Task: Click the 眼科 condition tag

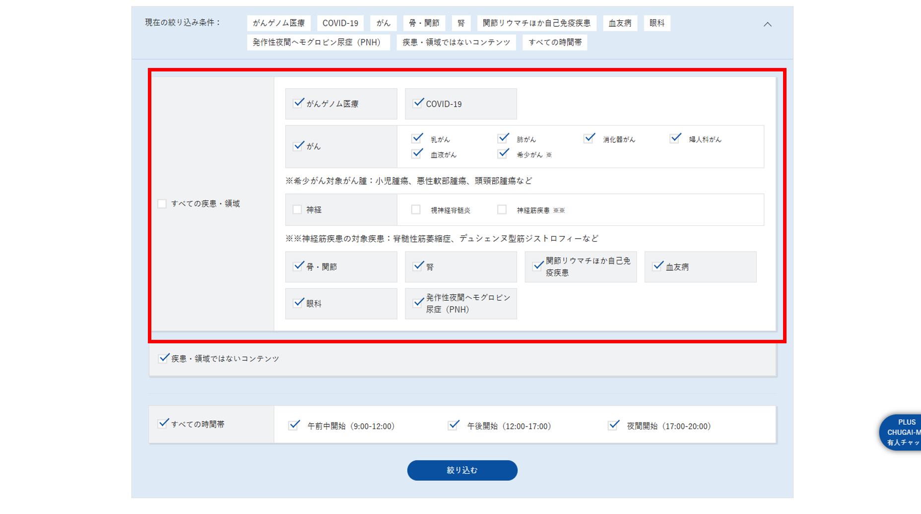Action: tap(657, 23)
